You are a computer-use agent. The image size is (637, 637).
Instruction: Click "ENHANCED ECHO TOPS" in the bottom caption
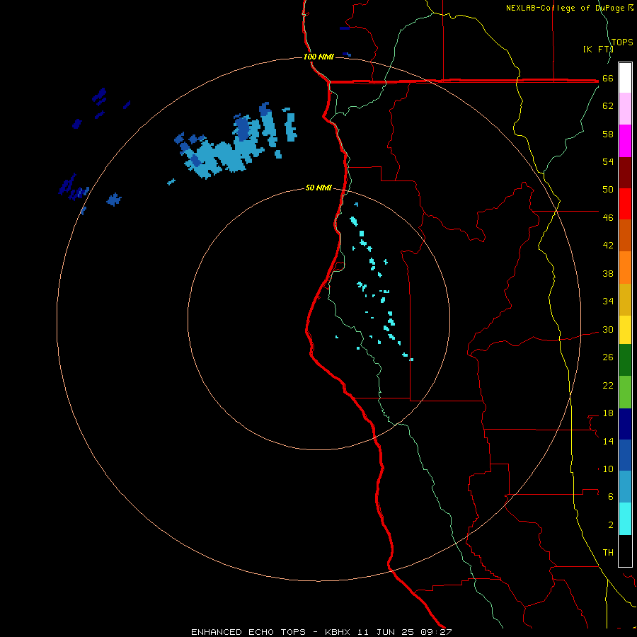[248, 632]
